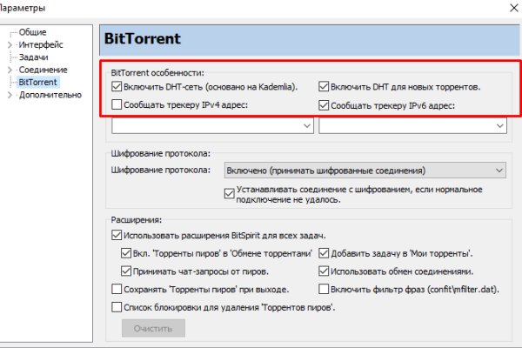Select Общие in the settings tree

(33, 32)
